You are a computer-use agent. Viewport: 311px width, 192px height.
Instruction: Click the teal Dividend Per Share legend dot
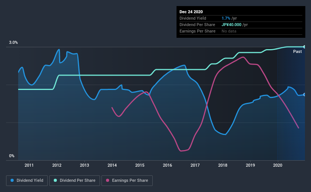[x=55, y=180]
